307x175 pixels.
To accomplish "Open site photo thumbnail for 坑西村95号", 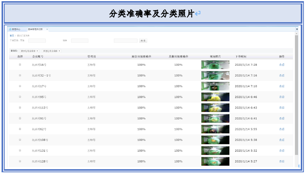I will [215, 97].
